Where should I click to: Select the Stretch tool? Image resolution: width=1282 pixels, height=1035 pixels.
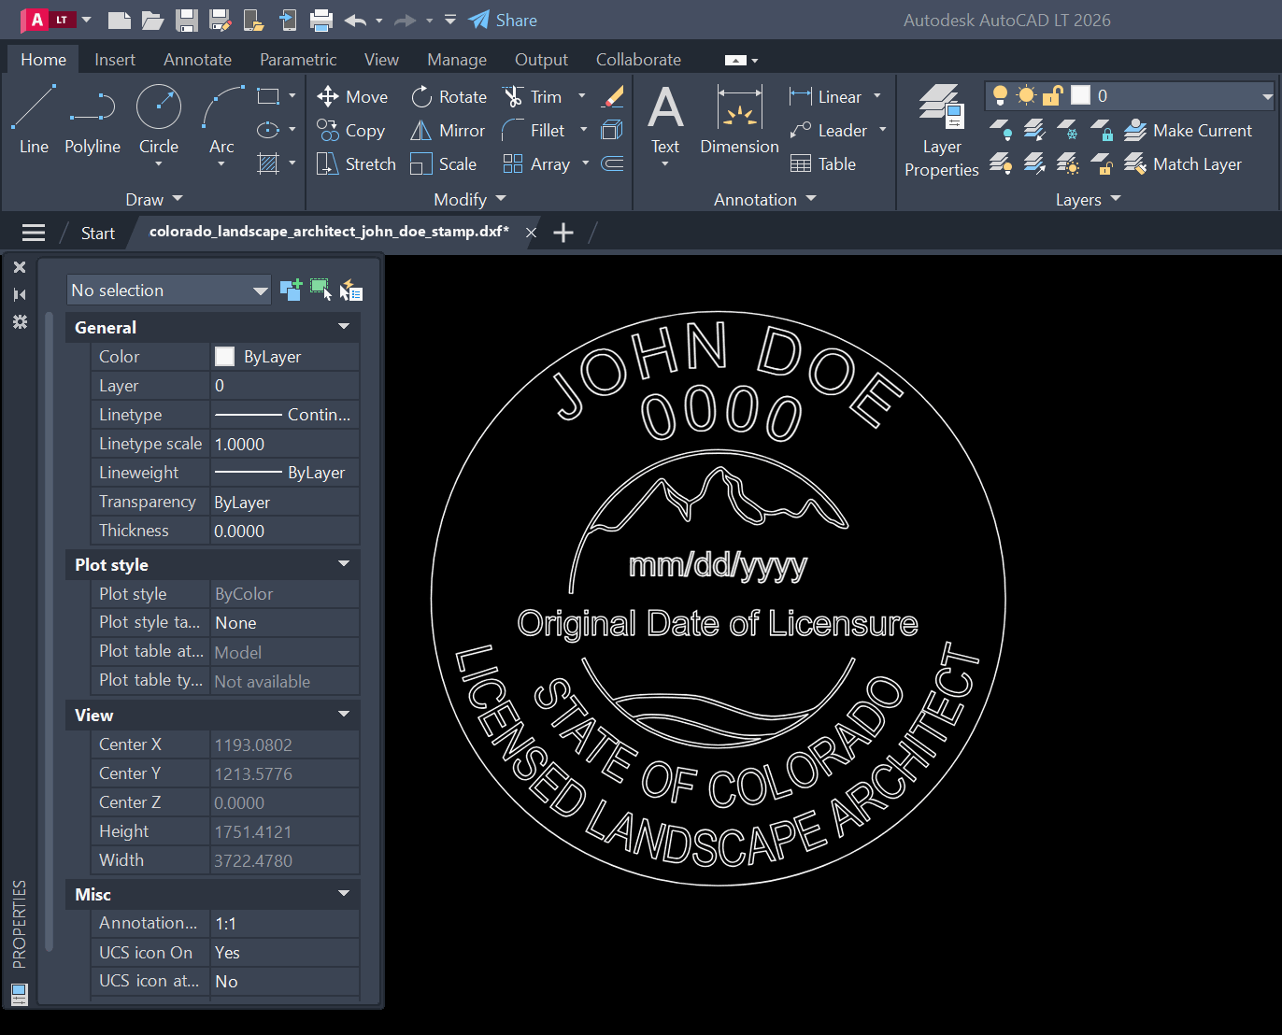click(356, 163)
